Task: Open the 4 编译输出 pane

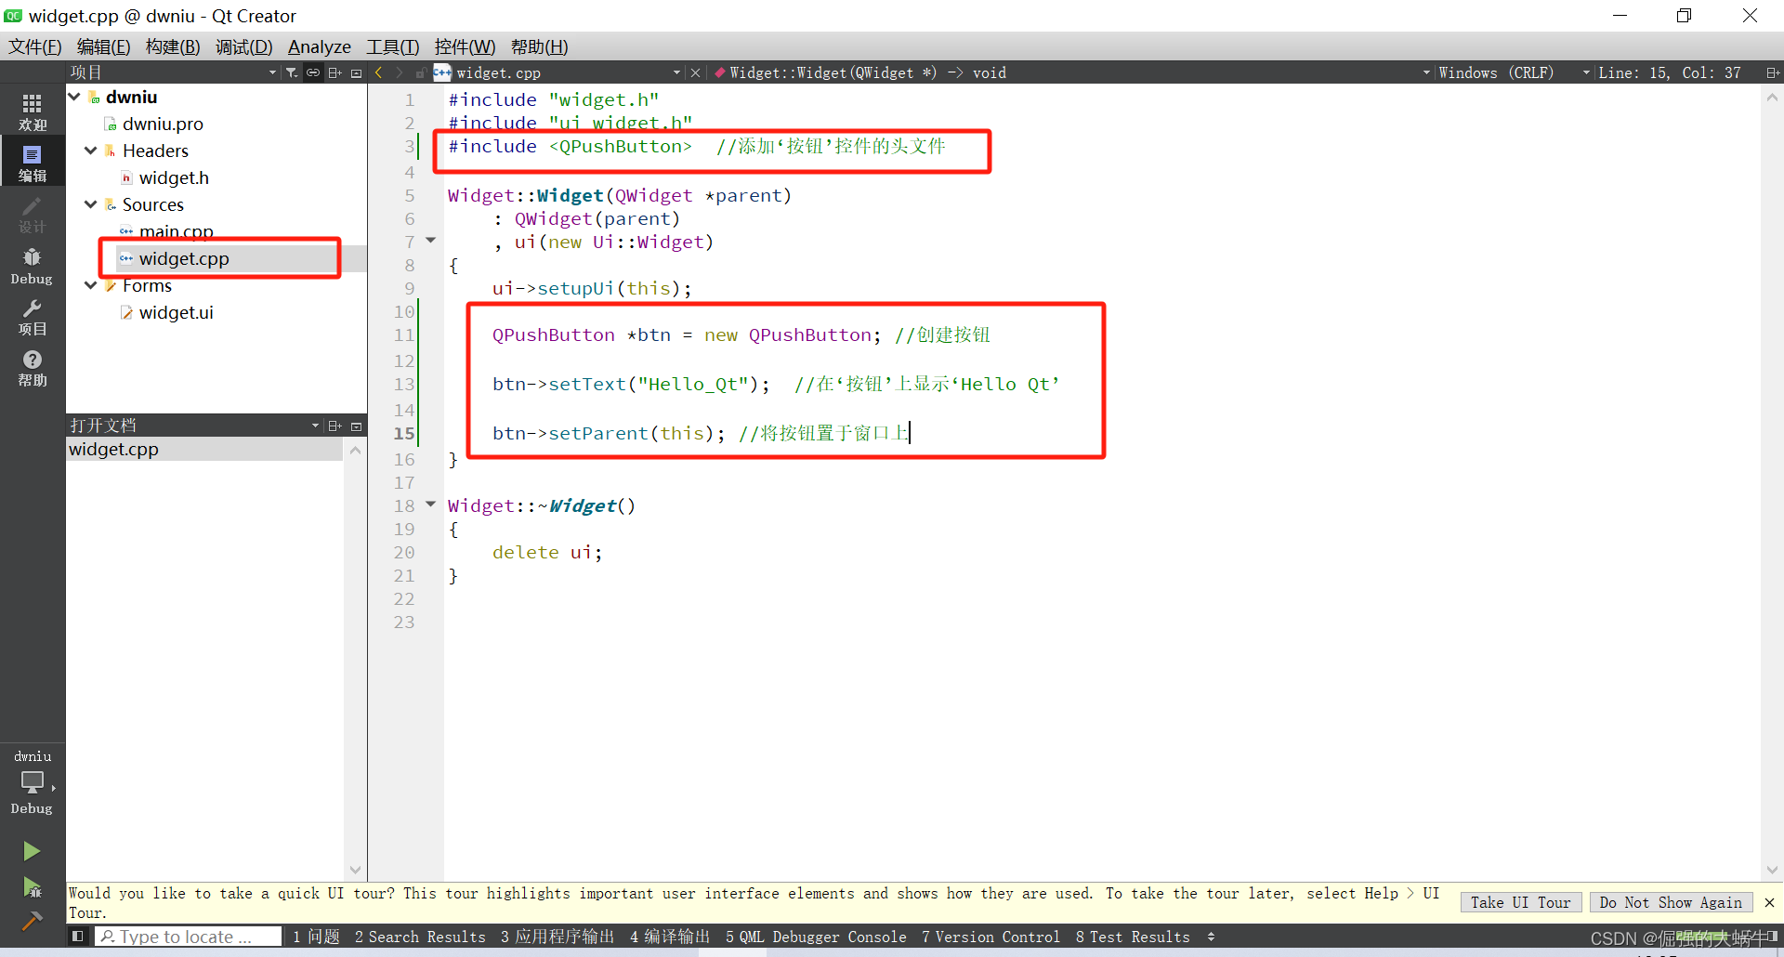Action: pos(670,937)
